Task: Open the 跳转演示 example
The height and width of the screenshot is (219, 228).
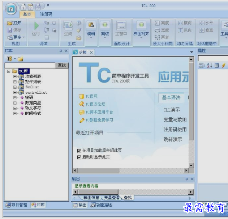Action: tap(173, 139)
